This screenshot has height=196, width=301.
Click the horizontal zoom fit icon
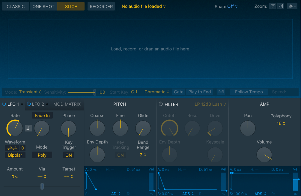click(281, 6)
